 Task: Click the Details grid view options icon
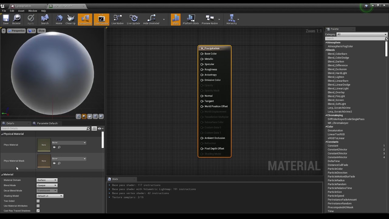click(94, 129)
